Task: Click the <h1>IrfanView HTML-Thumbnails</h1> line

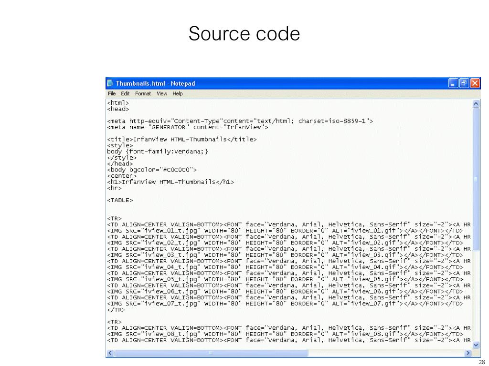Action: (170, 182)
